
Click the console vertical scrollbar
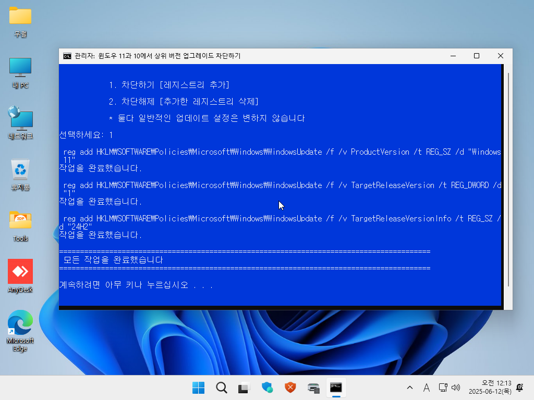[508, 180]
